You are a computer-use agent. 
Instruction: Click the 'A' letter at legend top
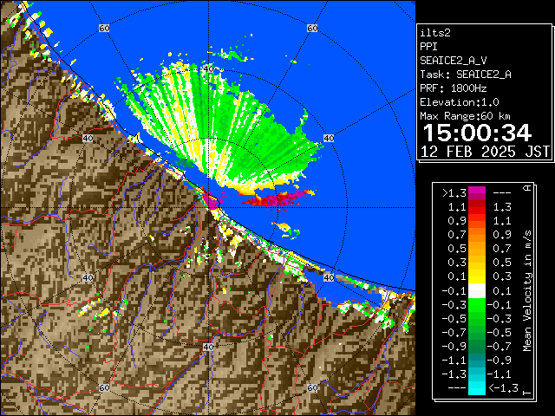click(x=527, y=187)
